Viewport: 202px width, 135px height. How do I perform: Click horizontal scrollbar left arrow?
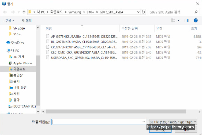point(44,112)
